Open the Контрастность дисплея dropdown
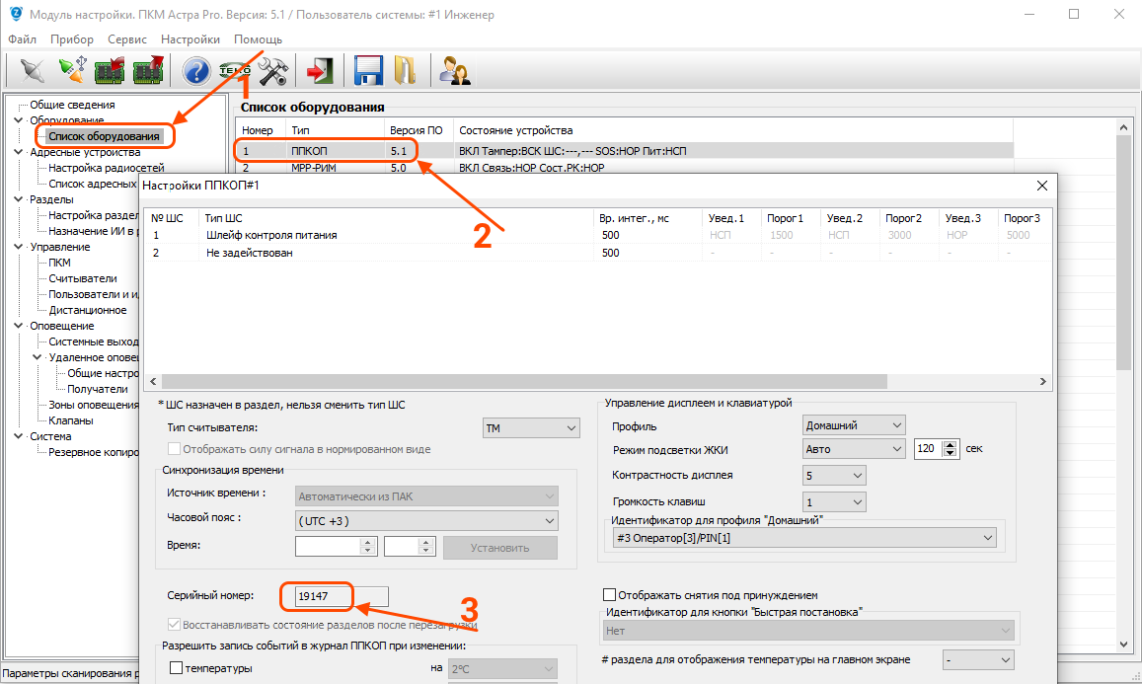The image size is (1142, 684). click(834, 476)
